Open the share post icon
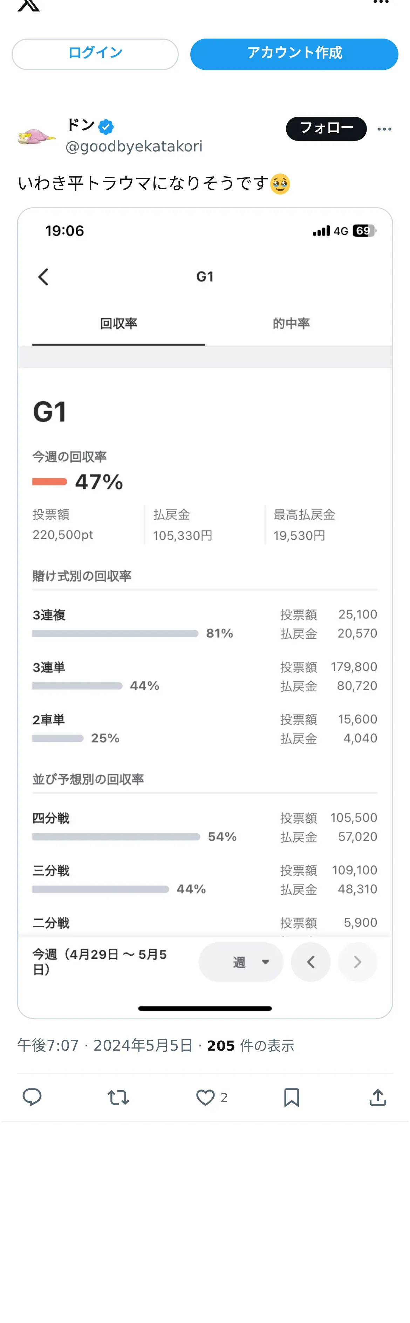This screenshot has height=1323, width=410. (x=378, y=1097)
